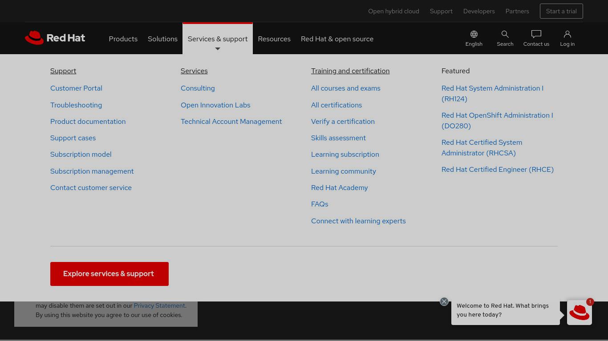Click Explore services & support button

pos(109,274)
